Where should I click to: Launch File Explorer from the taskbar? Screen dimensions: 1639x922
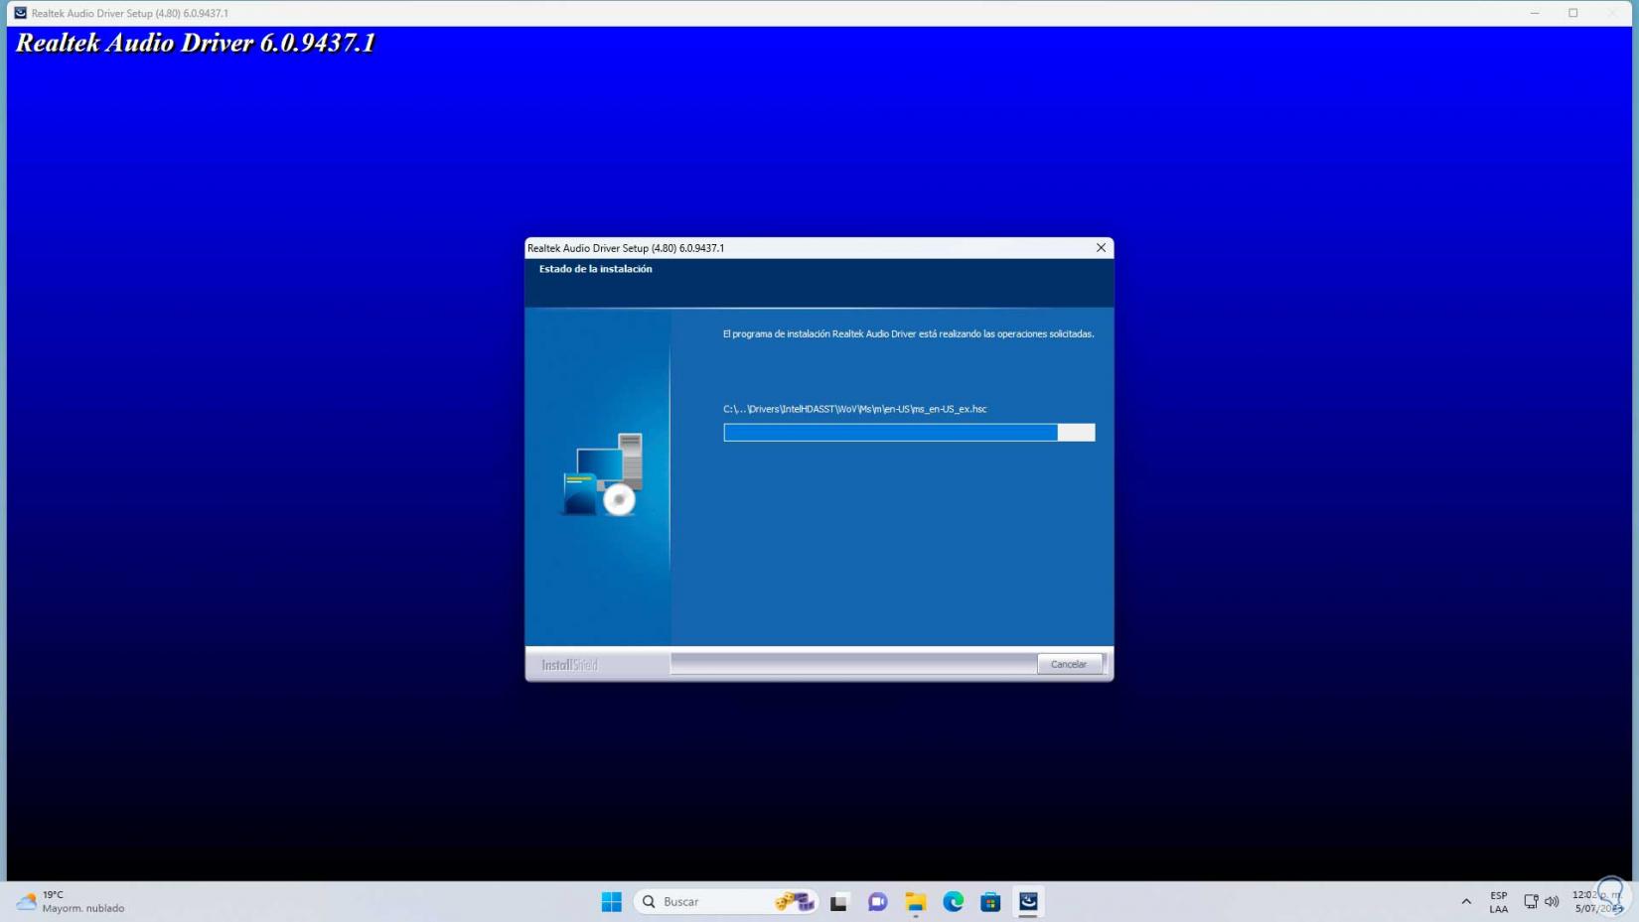point(915,901)
